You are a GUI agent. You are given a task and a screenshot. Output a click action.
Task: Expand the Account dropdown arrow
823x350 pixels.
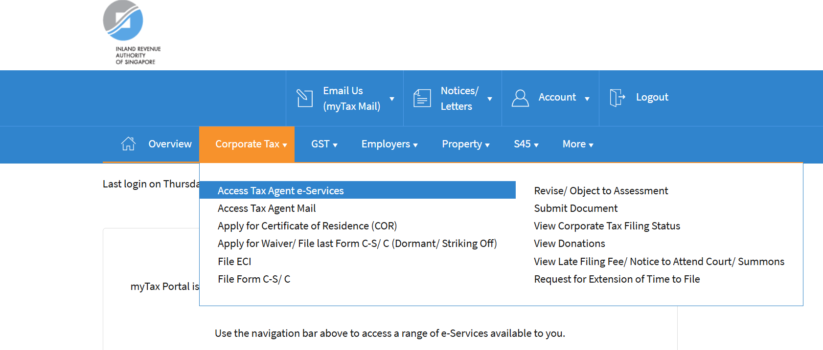587,99
